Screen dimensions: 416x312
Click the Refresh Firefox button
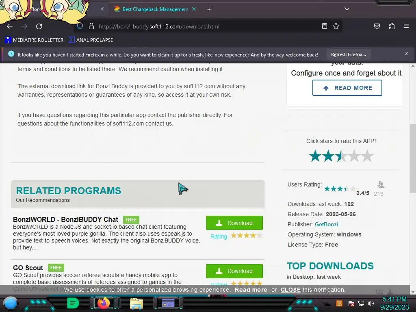[x=348, y=54]
